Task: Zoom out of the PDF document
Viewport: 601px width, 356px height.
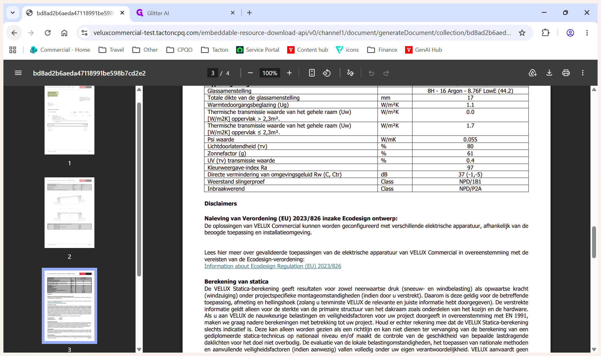Action: coord(250,73)
